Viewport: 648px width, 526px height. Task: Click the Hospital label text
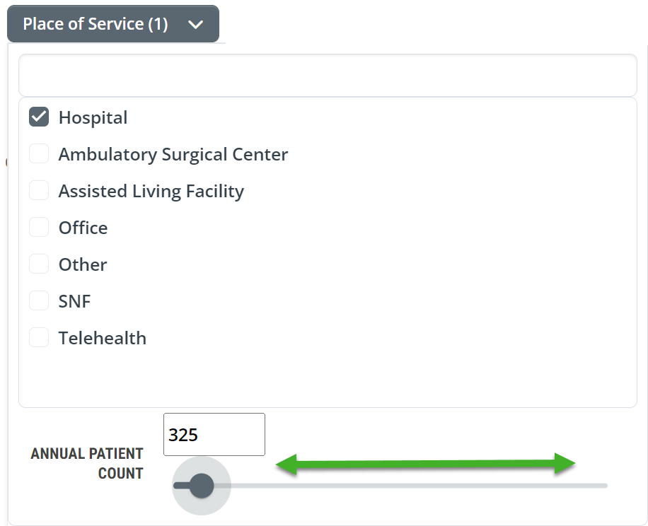point(93,117)
